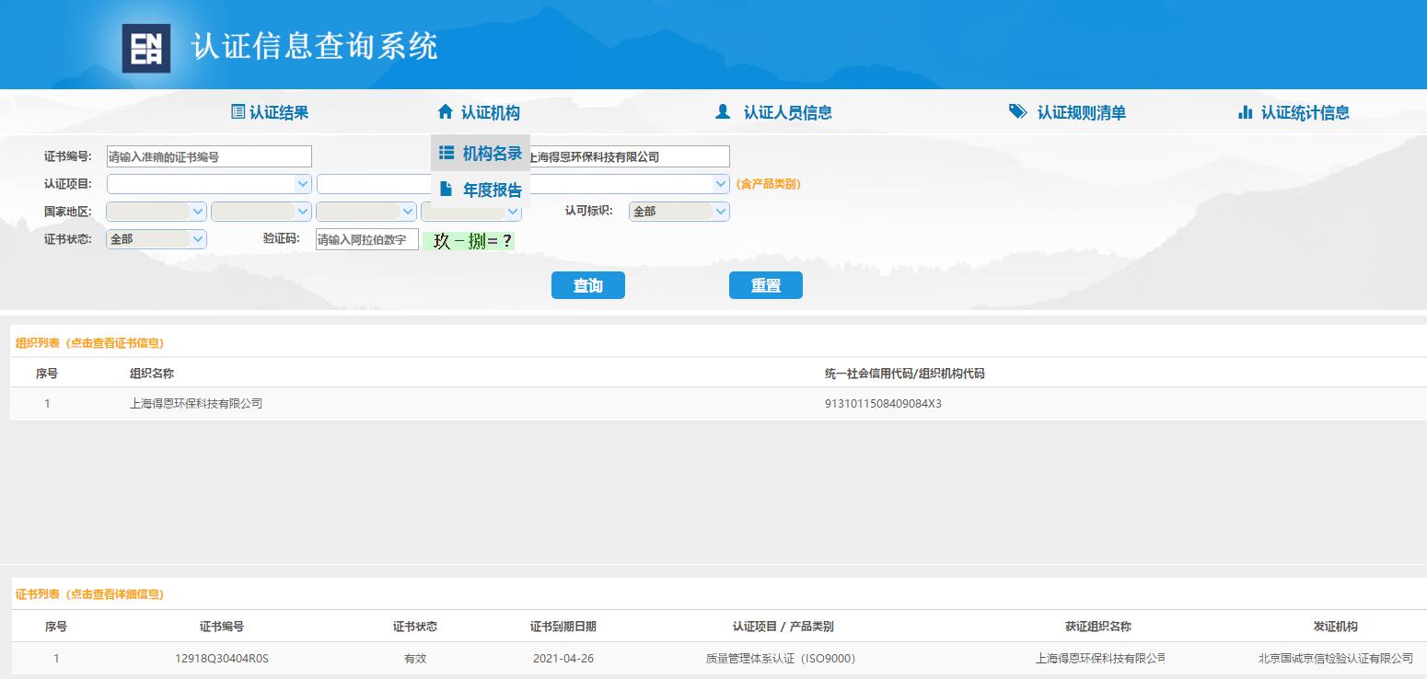Focus the 验证码 captcha input field

tap(366, 240)
